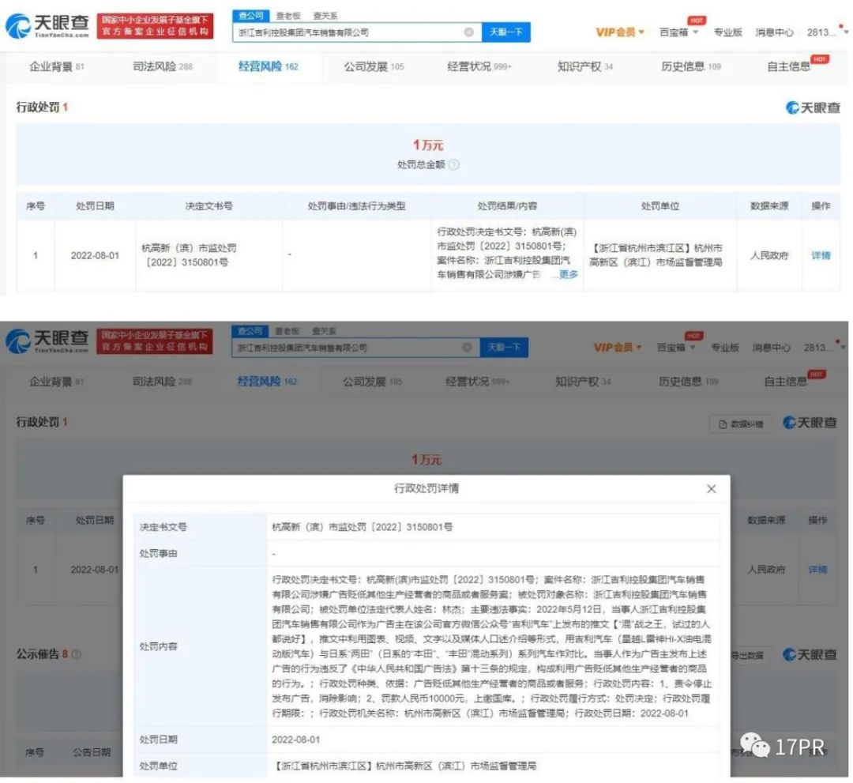Click the 处罚内容 paragraph in the dialog
The height and width of the screenshot is (783, 853).
click(492, 646)
